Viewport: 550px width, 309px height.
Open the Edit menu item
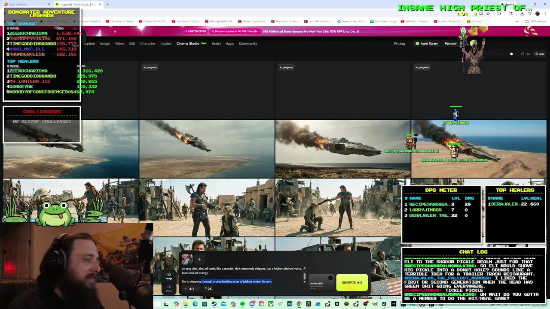132,43
